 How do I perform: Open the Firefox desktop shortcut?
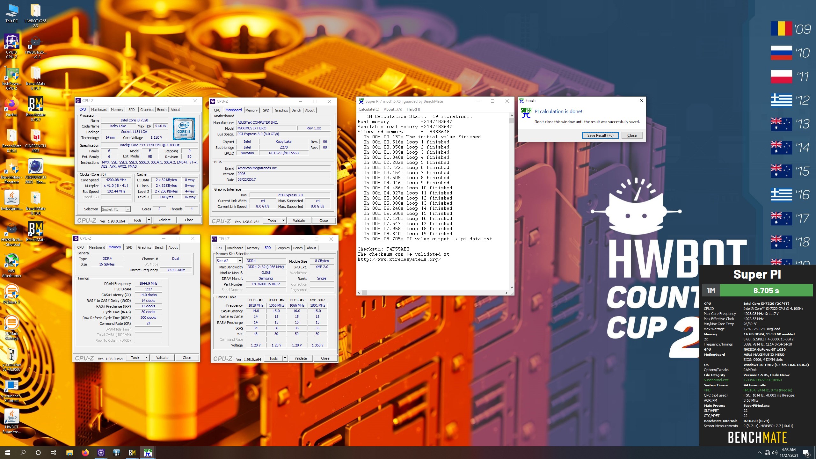point(12,107)
